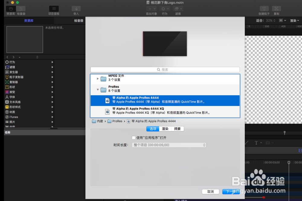
Task: Open the 滤镜 filters toolbar icon
Action: [x=178, y=9]
